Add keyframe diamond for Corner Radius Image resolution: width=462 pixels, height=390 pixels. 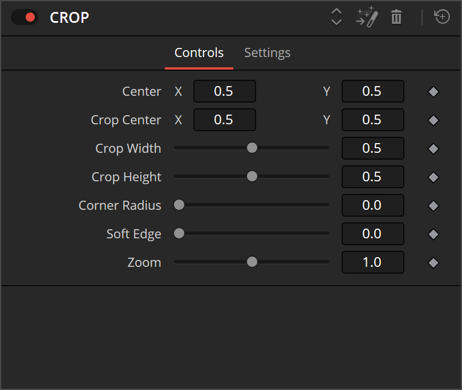(x=433, y=205)
